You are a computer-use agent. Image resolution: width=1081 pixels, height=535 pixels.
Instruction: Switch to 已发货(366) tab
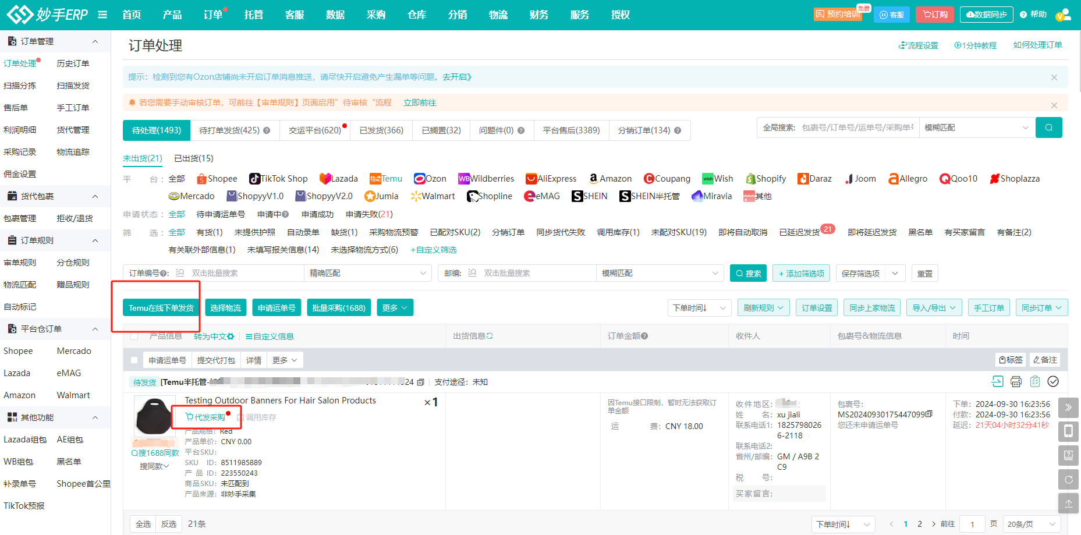[x=381, y=130]
